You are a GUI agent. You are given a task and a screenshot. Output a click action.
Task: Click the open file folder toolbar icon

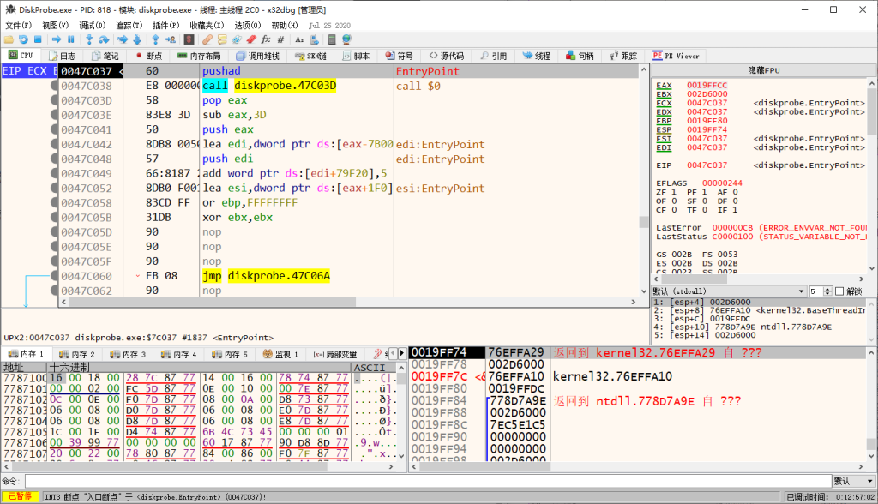click(x=9, y=39)
